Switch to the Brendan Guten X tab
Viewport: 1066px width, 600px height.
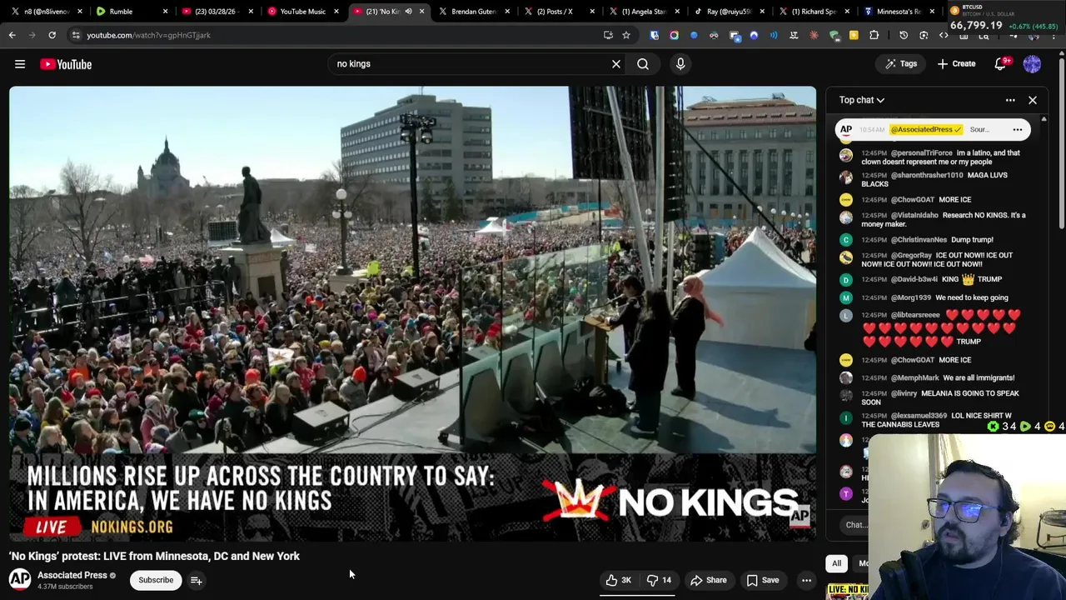coord(473,11)
